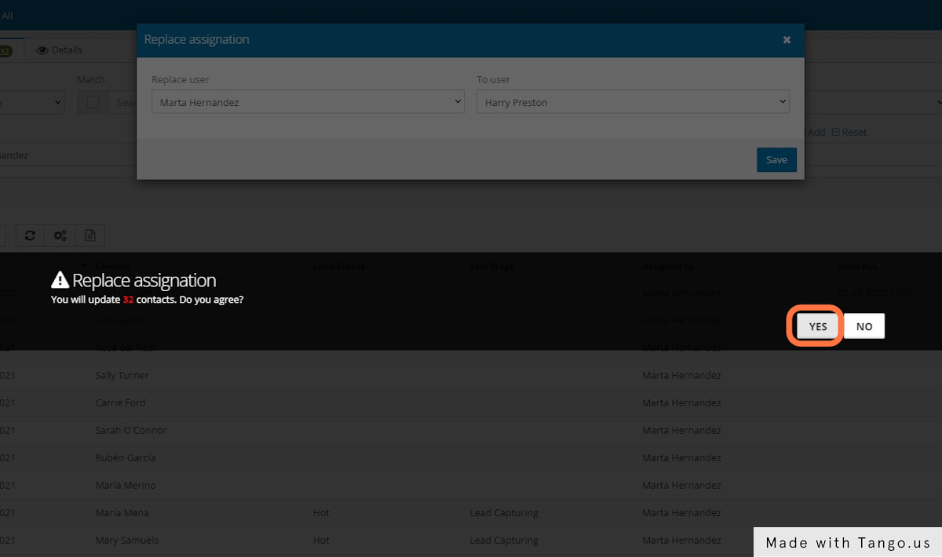Click the eye icon next to Details
The image size is (942, 557).
click(x=42, y=49)
